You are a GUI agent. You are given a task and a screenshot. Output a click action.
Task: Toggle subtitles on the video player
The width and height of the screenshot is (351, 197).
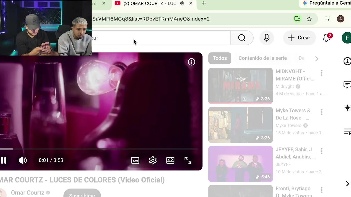point(135,160)
